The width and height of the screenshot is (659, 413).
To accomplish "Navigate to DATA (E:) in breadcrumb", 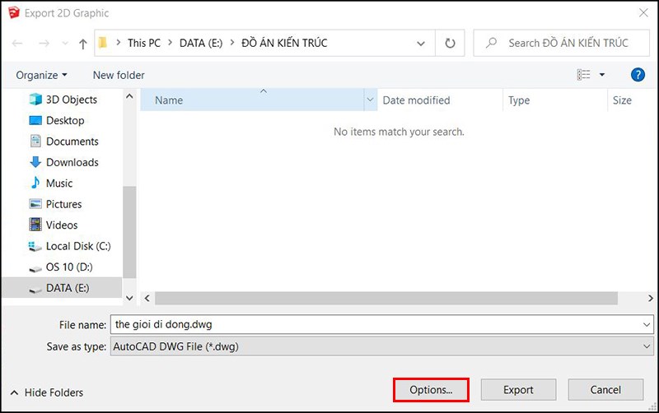I will [x=201, y=43].
